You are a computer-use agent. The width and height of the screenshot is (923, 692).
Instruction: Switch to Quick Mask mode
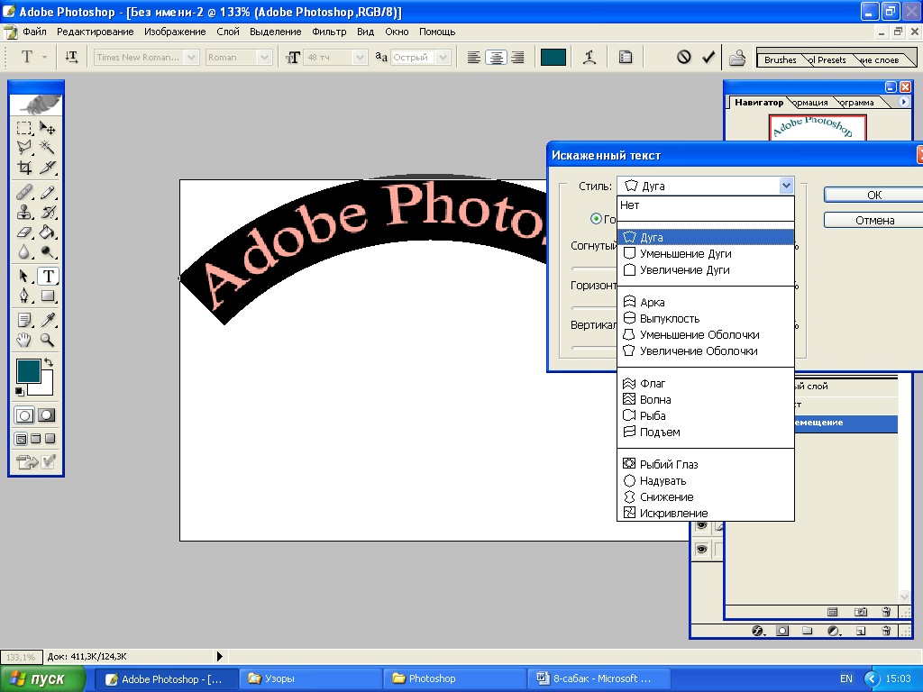pos(47,415)
